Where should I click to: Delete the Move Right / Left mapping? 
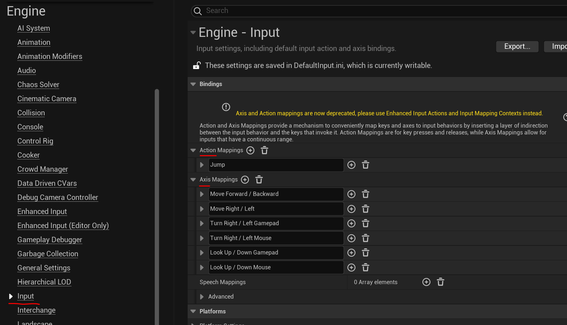point(366,209)
